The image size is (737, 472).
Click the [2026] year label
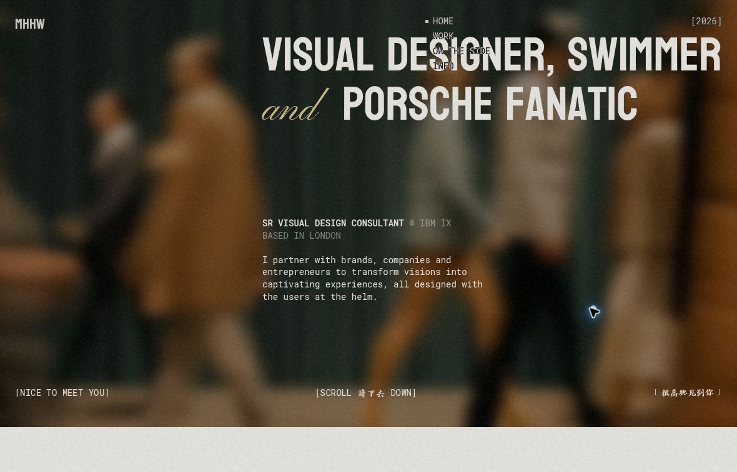point(706,21)
